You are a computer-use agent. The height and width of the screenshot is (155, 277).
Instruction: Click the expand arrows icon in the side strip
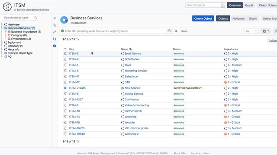55,32
